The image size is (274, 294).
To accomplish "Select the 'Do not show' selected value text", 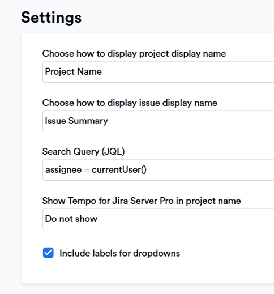I will 71,219.
